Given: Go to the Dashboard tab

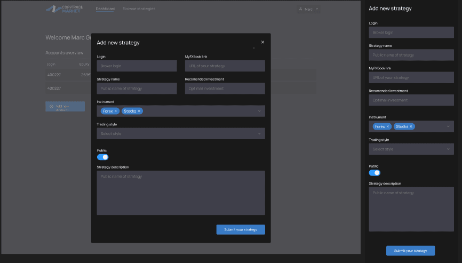Looking at the screenshot, I should (x=106, y=9).
